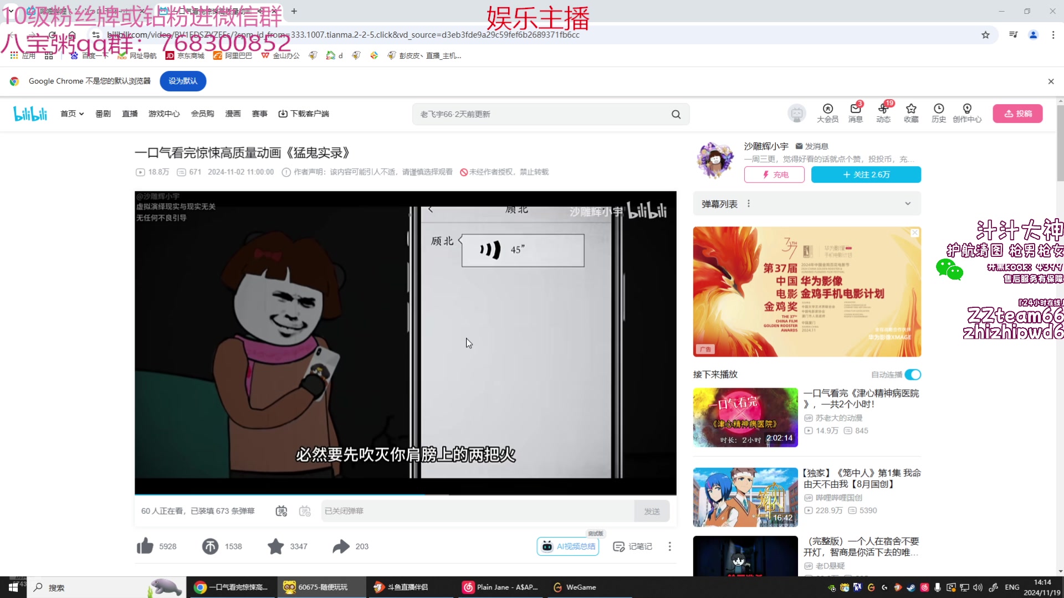Click the bilibili logo

click(x=30, y=114)
